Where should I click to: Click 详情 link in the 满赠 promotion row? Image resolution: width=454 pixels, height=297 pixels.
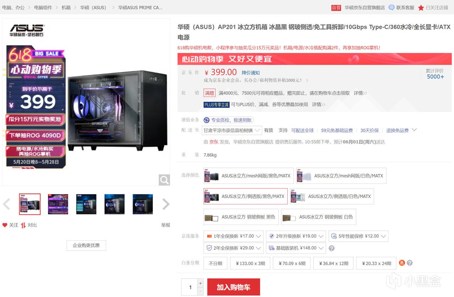[x=360, y=93]
